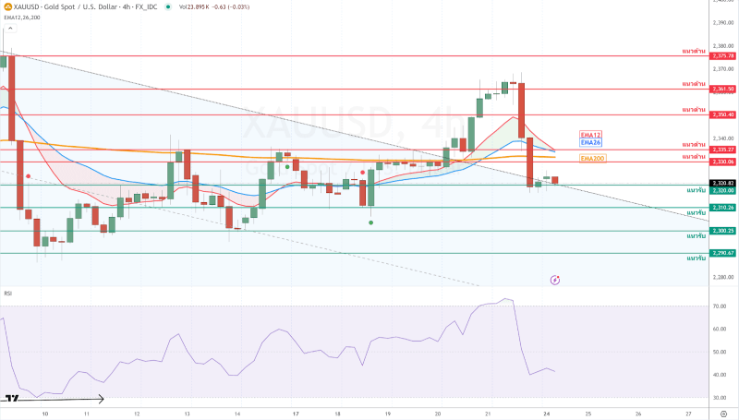Select the EMA200 orange label
The image size is (739, 420).
pos(592,158)
